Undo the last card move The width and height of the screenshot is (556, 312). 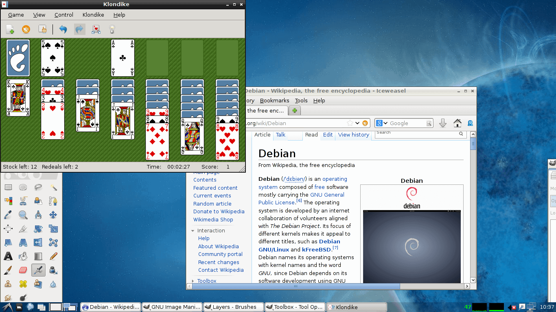[x=63, y=29]
